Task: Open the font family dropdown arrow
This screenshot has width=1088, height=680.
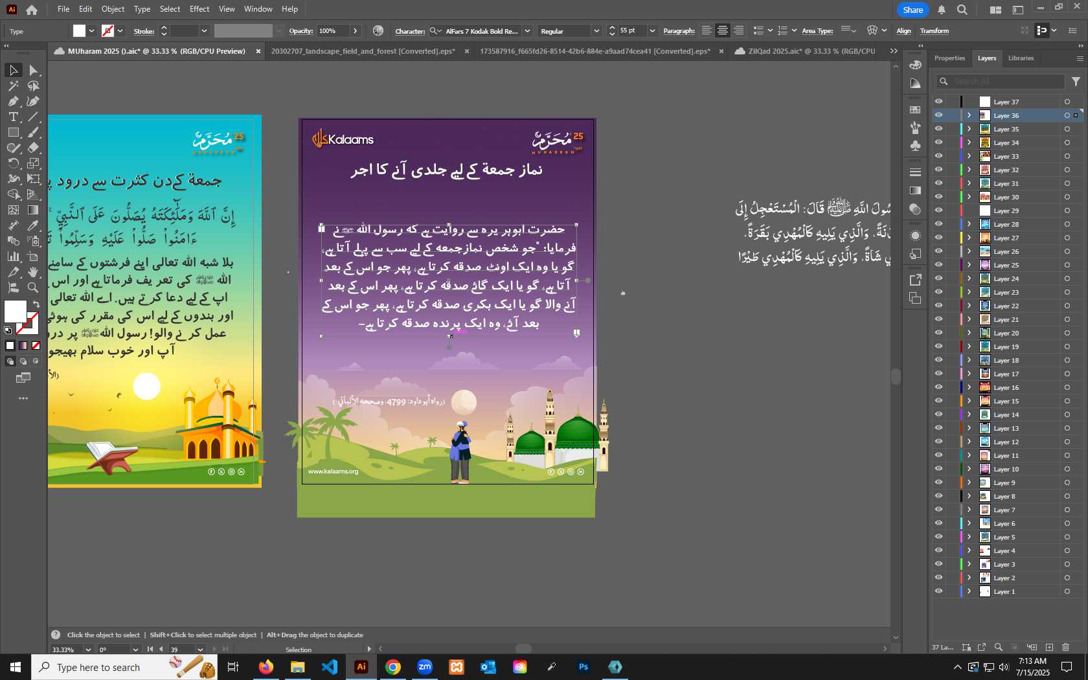Action: pyautogui.click(x=527, y=31)
